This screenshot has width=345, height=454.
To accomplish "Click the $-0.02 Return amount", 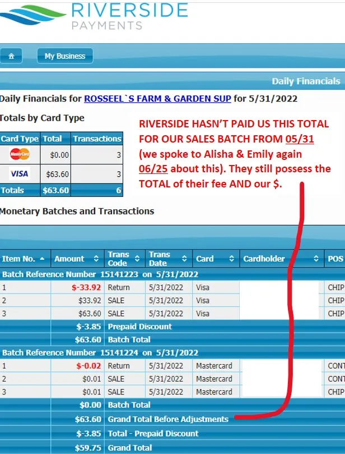I will (88, 366).
